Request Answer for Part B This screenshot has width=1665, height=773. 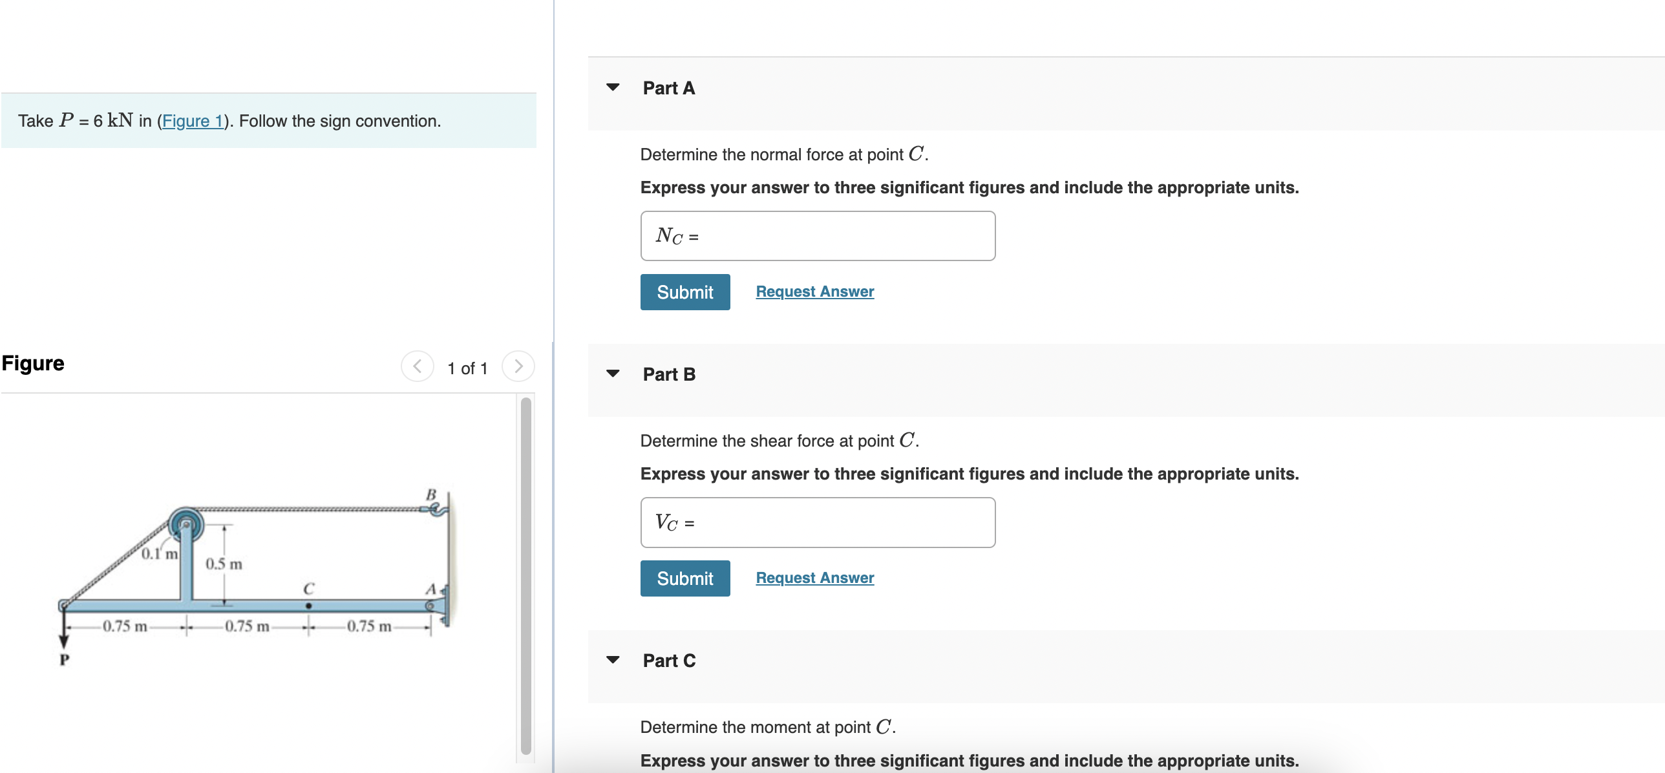click(x=814, y=578)
